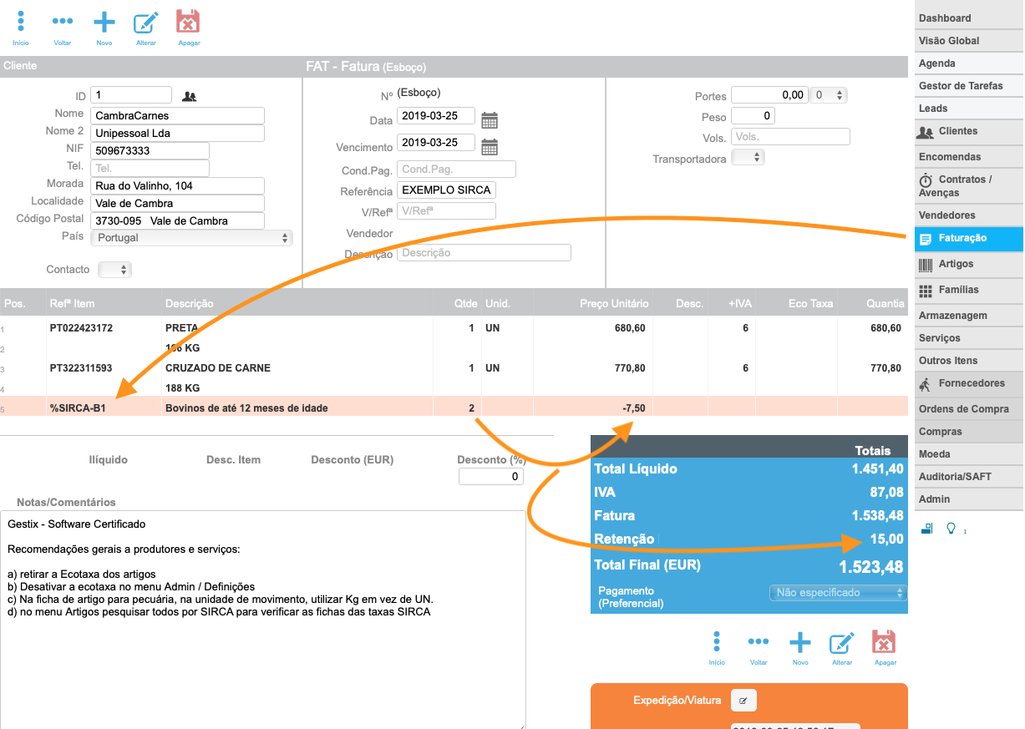Click into the Notas/Comentários text area
This screenshot has height=729, width=1025.
pos(263,621)
